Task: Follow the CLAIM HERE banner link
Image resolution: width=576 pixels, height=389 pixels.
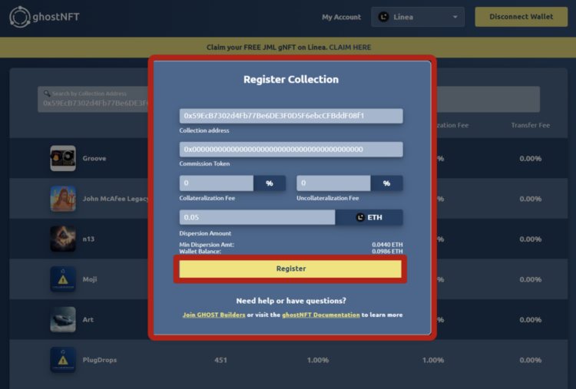Action: (351, 48)
